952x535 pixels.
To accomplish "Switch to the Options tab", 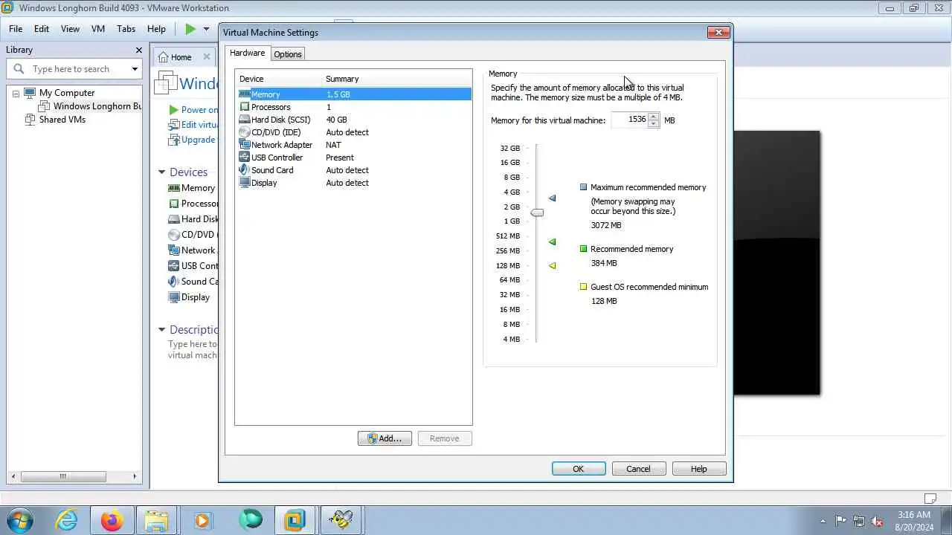I will tap(288, 54).
